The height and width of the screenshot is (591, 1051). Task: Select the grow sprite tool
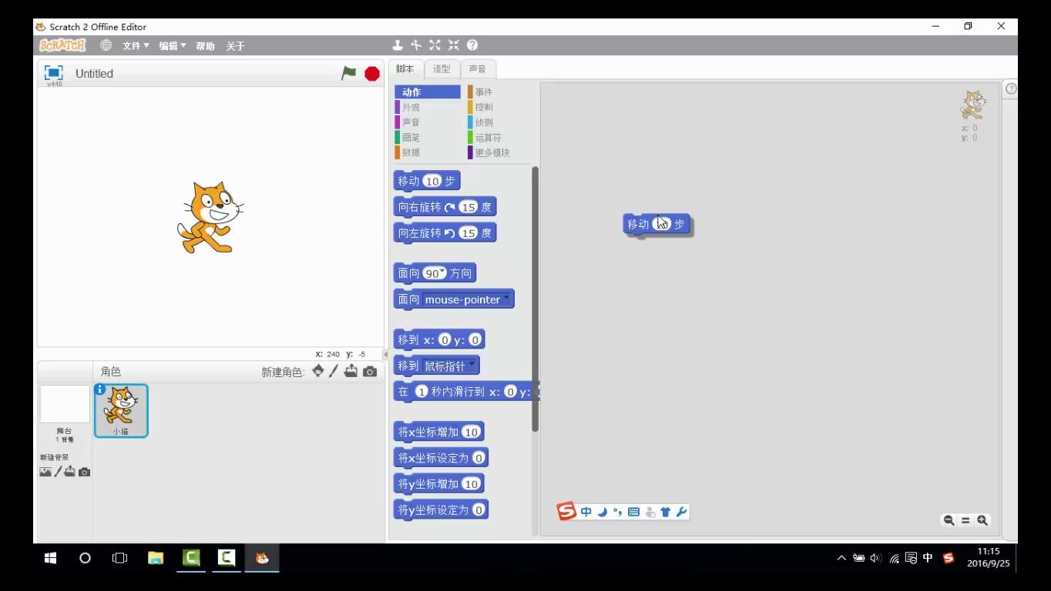(435, 45)
